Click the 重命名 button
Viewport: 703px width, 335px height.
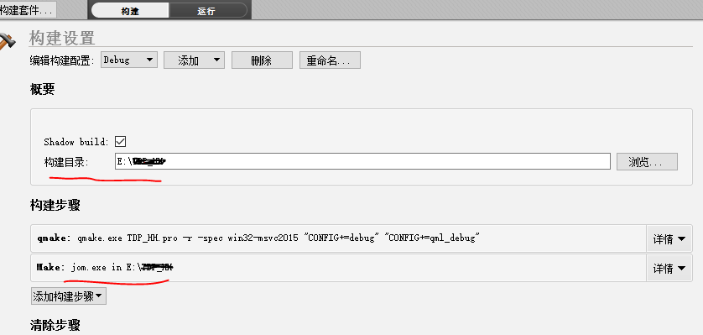point(330,60)
